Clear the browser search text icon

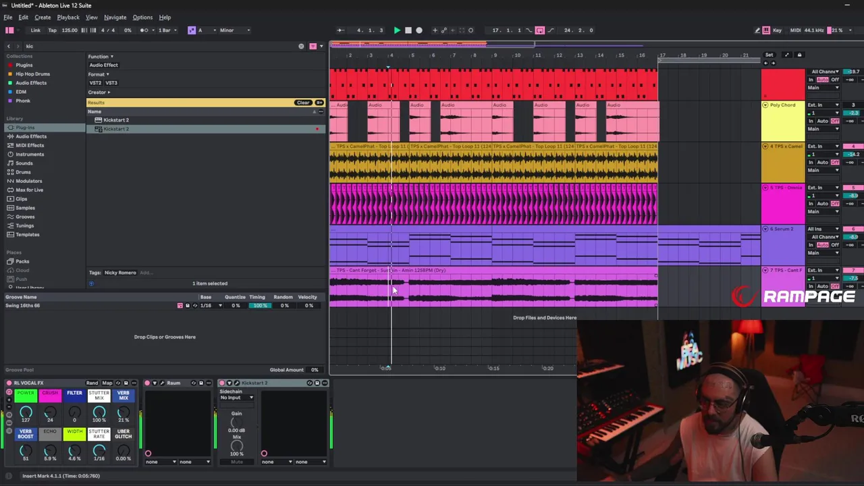pos(301,46)
